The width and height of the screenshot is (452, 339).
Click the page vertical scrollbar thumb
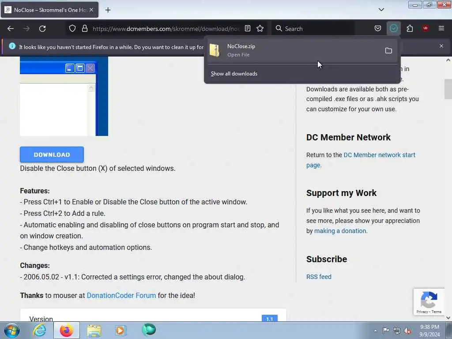click(x=448, y=89)
